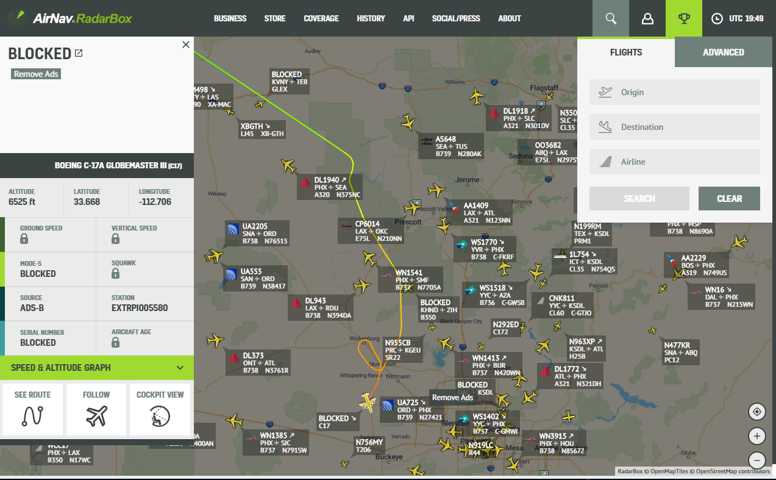The height and width of the screenshot is (480, 776).
Task: Click Remove Ads on the map
Action: coord(453,397)
